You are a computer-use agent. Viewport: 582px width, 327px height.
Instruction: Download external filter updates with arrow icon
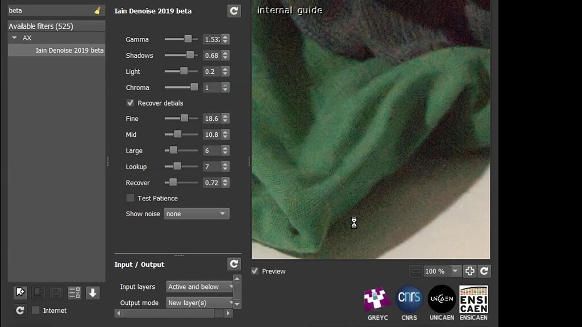[92, 292]
